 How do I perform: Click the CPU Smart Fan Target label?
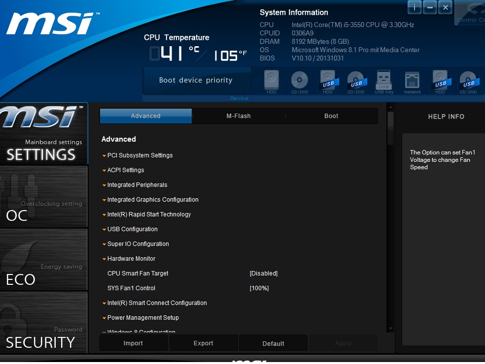pyautogui.click(x=138, y=273)
